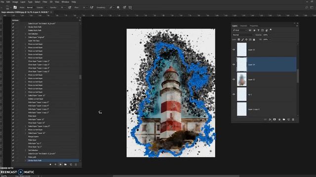The image size is (316, 177).
Task: Lock layer position icon
Action: point(246,40)
